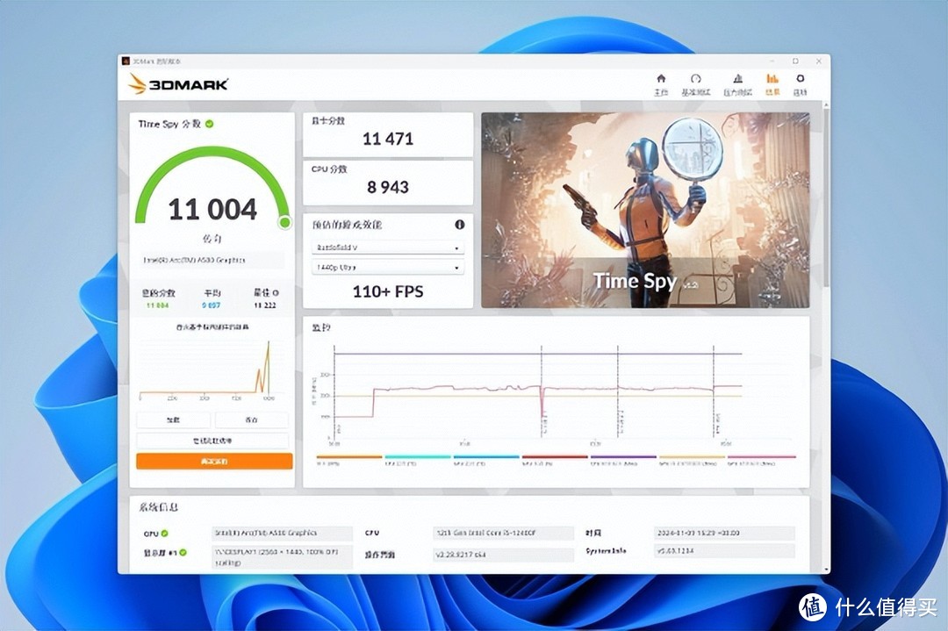Click the blue average score value
This screenshot has height=631, width=948.
coord(211,305)
